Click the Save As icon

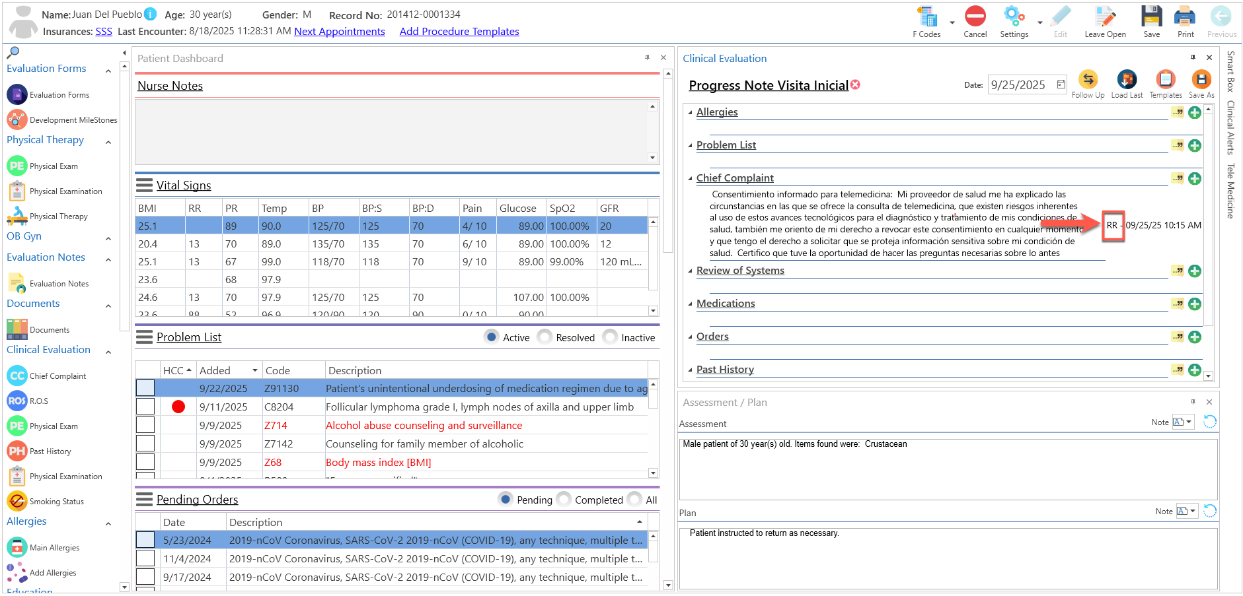point(1201,79)
